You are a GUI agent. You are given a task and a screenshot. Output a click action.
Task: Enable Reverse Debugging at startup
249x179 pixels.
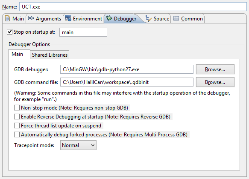tap(17, 117)
